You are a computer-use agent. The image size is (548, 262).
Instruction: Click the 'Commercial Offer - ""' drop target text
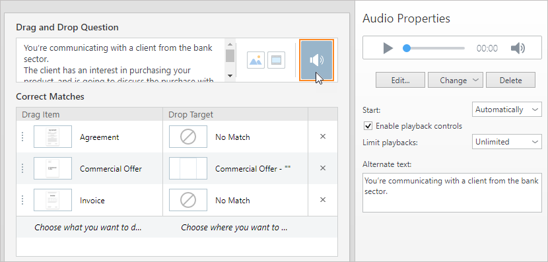coord(253,169)
